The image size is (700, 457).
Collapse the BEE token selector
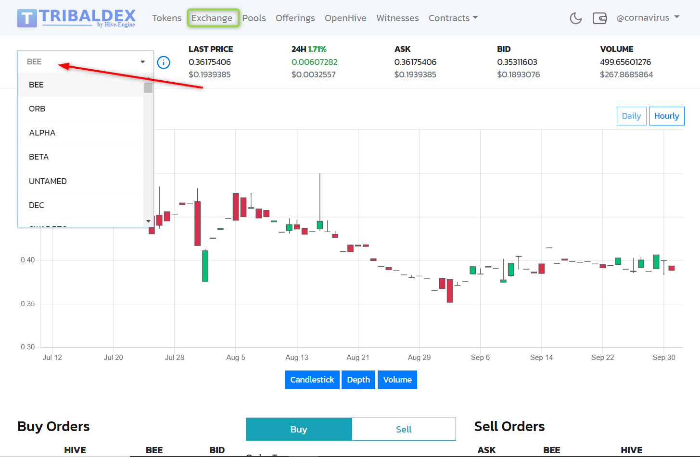tap(86, 62)
